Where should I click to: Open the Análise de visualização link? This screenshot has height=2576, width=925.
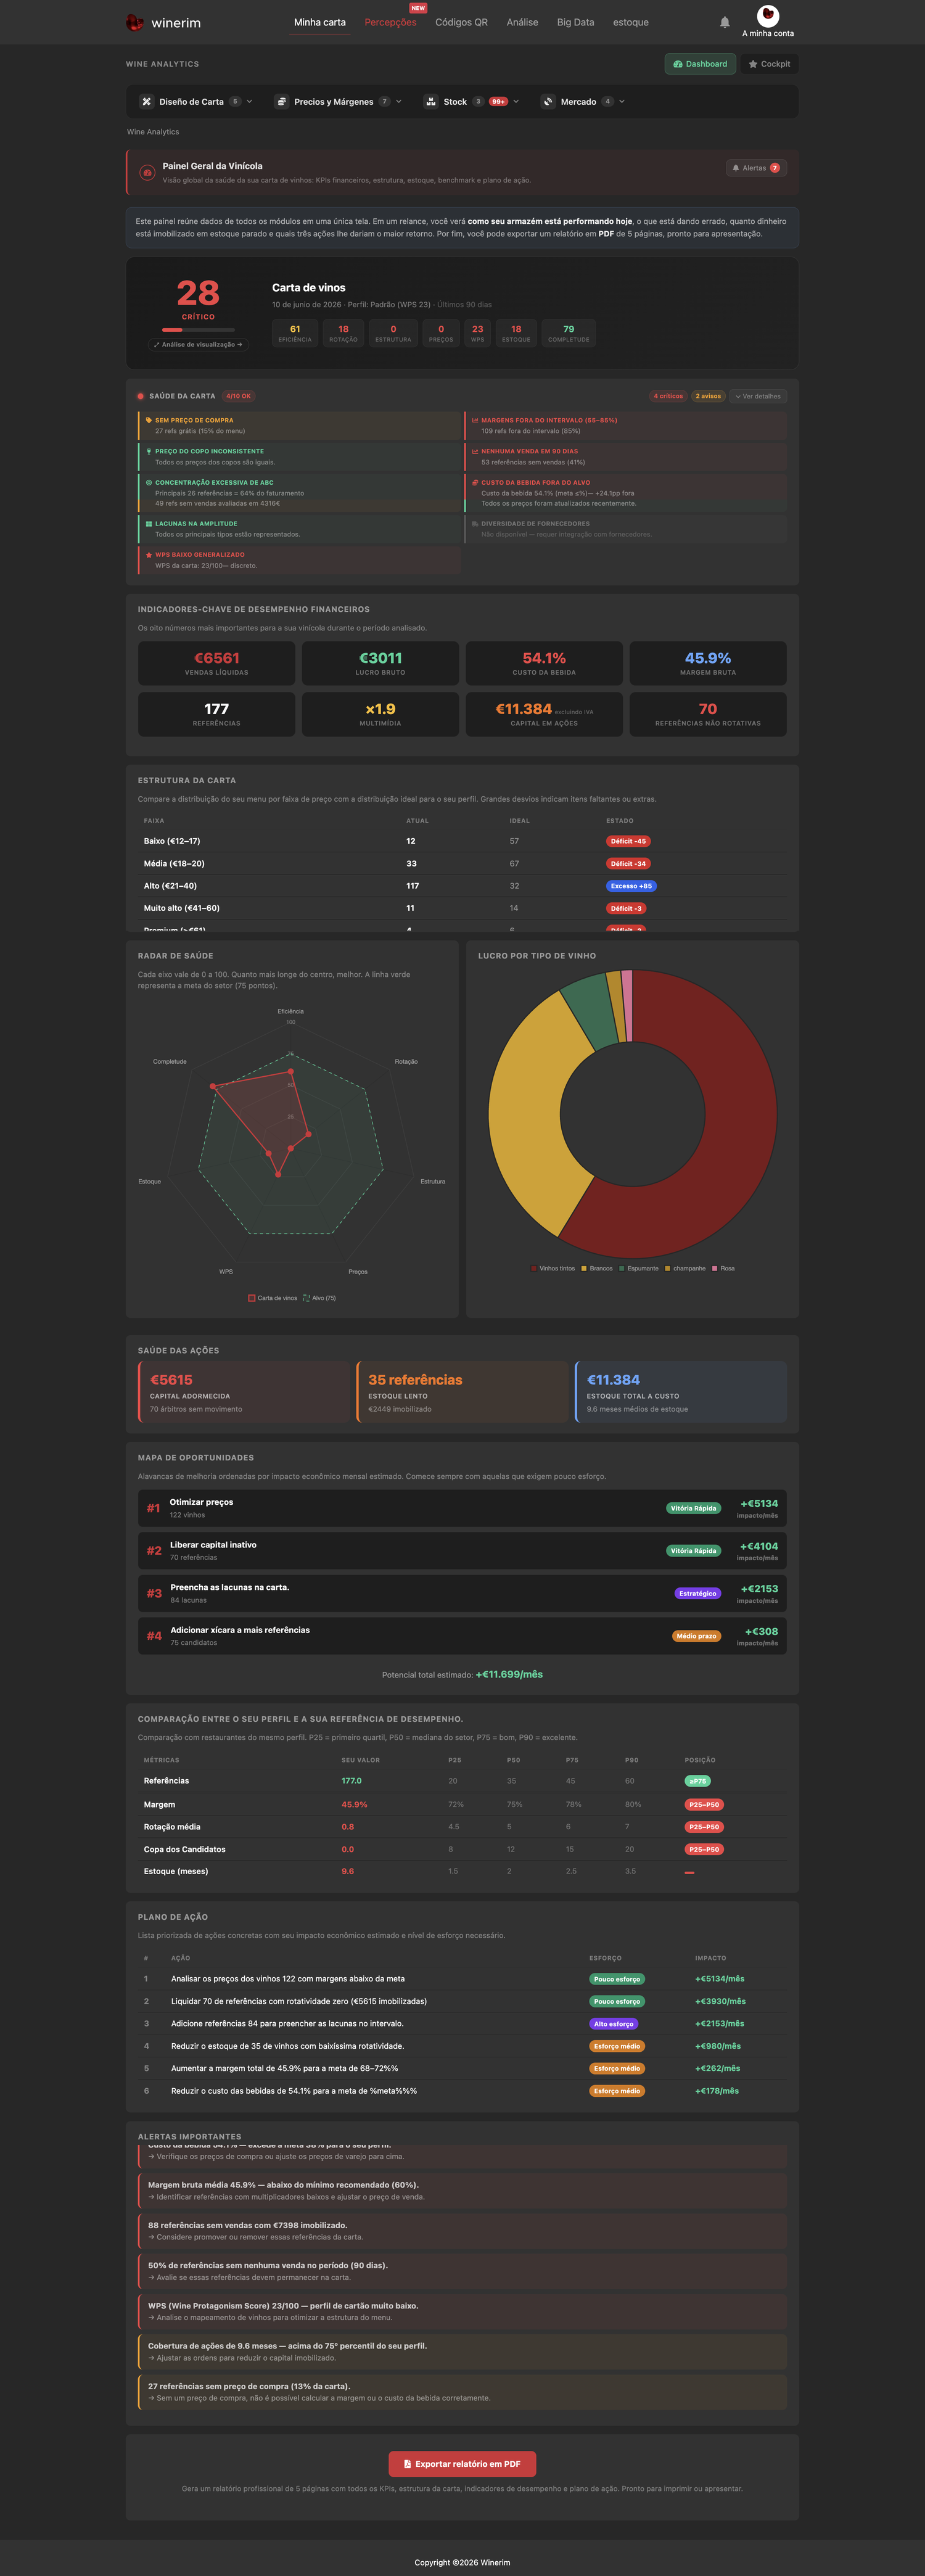[198, 345]
